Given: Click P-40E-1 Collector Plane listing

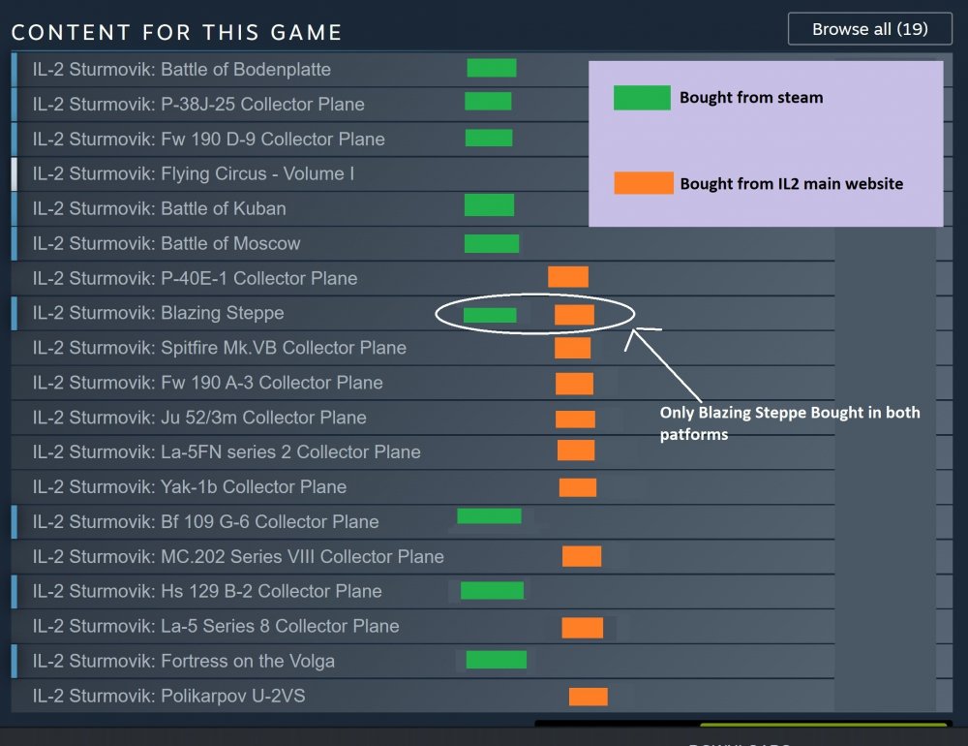Looking at the screenshot, I should coord(195,279).
